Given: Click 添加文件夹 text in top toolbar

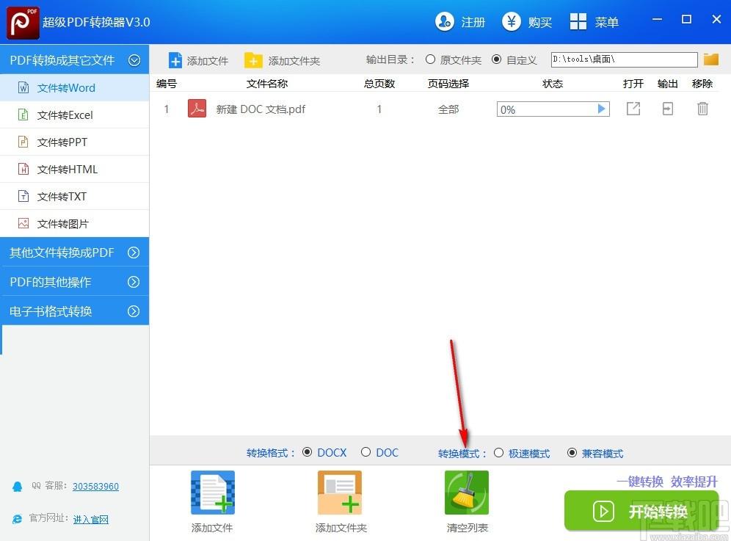Looking at the screenshot, I should pyautogui.click(x=294, y=61).
